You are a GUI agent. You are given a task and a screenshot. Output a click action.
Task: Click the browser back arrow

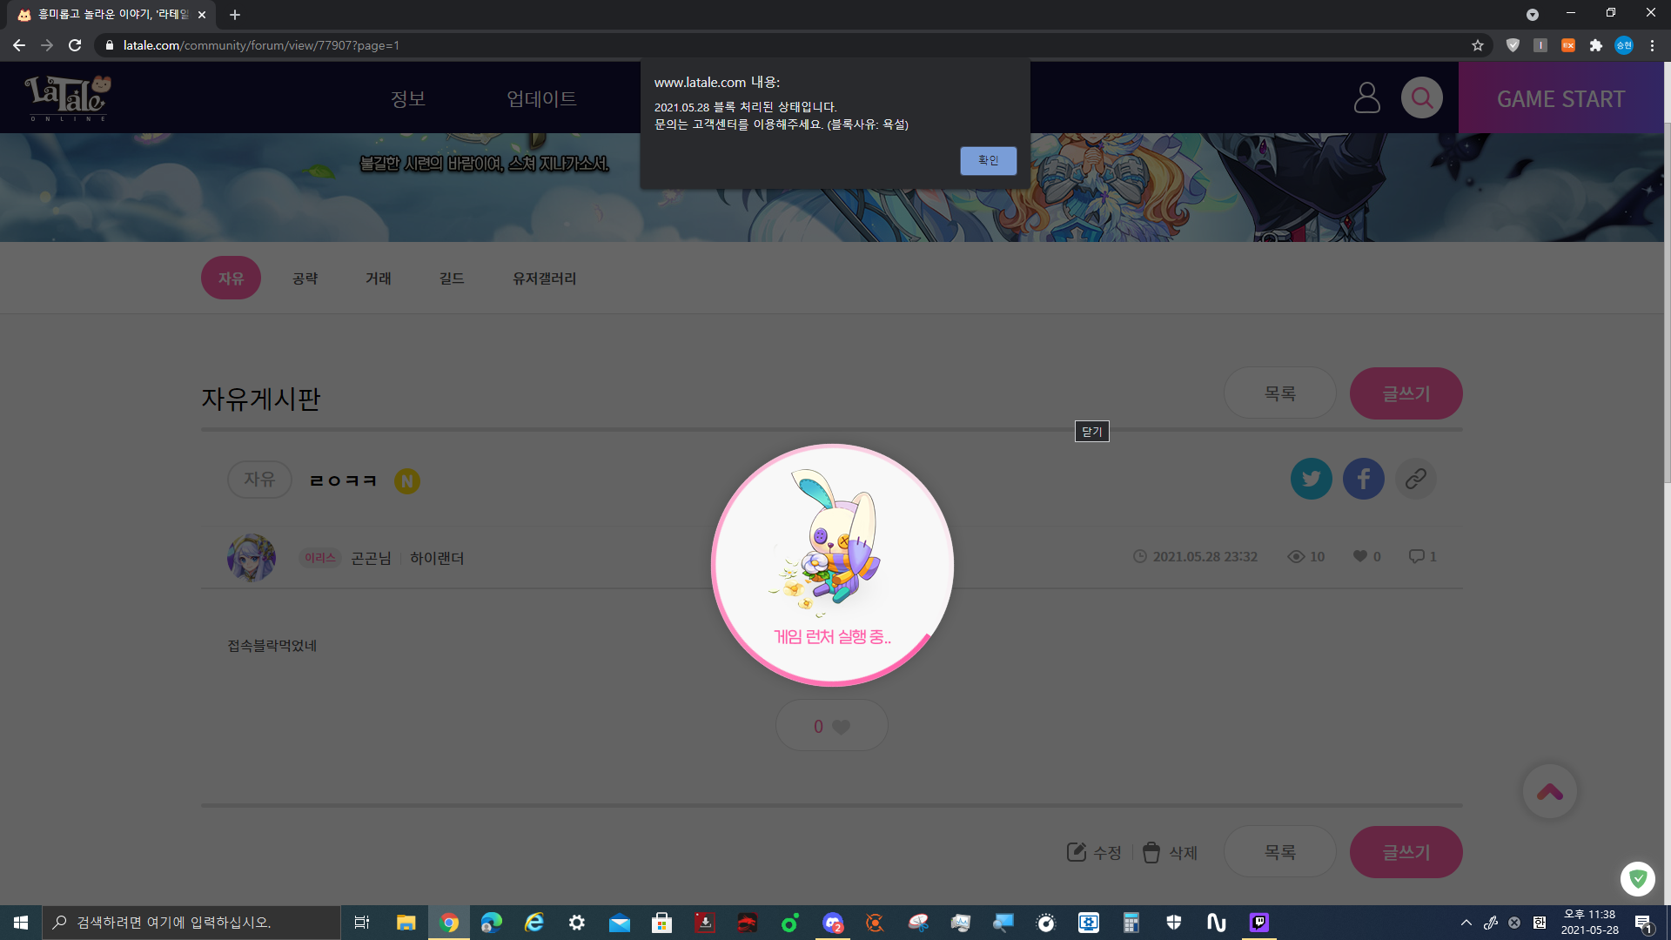click(19, 45)
